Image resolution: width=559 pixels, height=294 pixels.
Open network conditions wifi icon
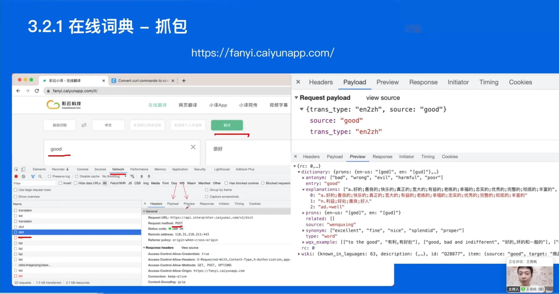[132, 176]
